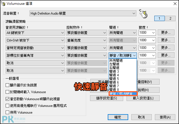Click 更多... button in Alt 鍵被按下 row
This screenshot has width=179, height=124.
pos(166,33)
